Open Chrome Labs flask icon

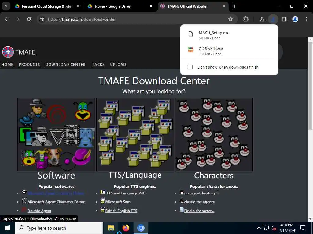point(262,19)
